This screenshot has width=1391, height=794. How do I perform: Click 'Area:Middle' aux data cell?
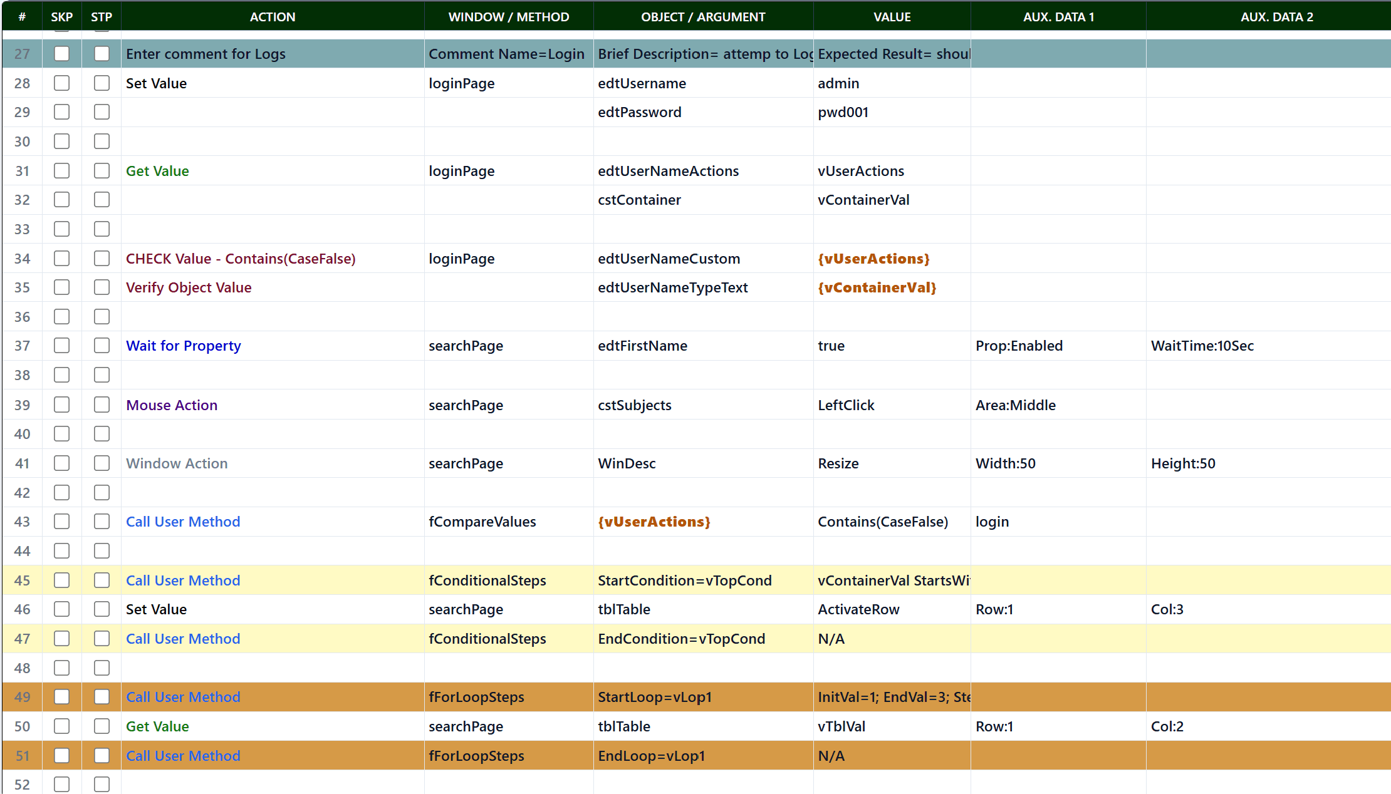pyautogui.click(x=1058, y=405)
